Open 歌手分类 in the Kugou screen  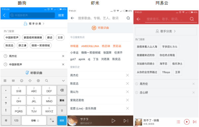point(34,24)
